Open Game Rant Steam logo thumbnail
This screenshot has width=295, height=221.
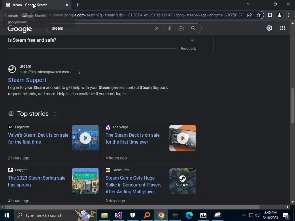click(182, 181)
